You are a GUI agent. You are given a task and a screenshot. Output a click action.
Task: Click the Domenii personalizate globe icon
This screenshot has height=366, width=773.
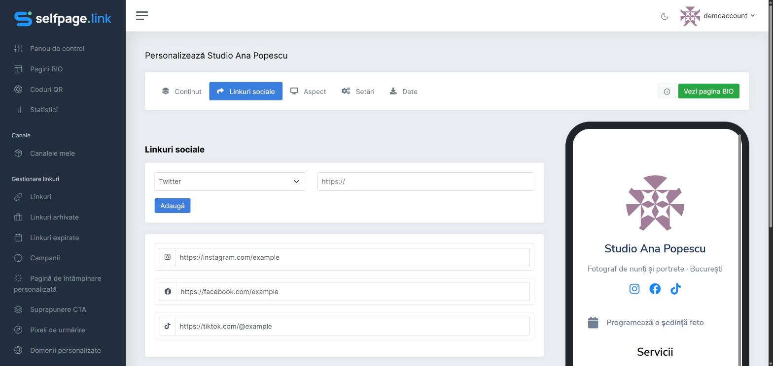[18, 351]
